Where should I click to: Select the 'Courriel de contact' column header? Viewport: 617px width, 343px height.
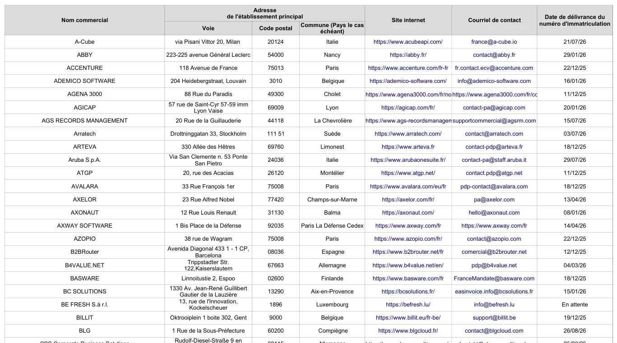coord(494,20)
